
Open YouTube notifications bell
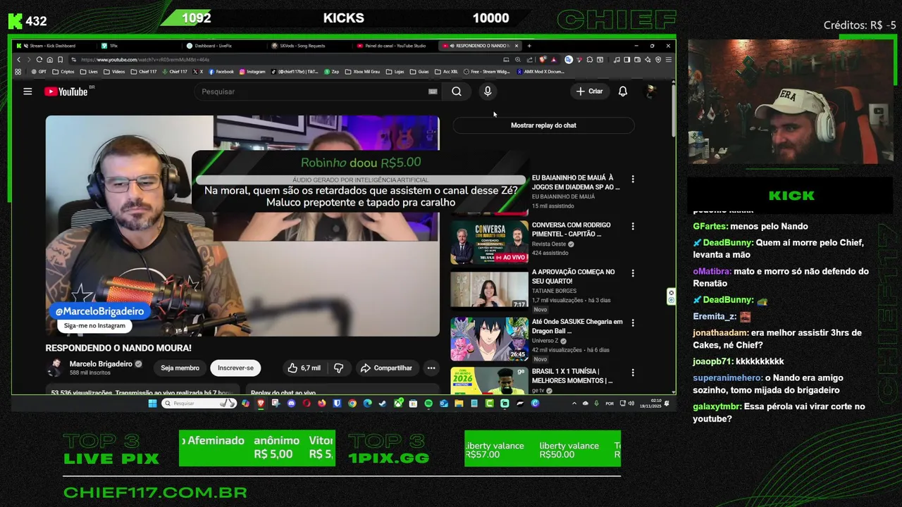(x=623, y=92)
